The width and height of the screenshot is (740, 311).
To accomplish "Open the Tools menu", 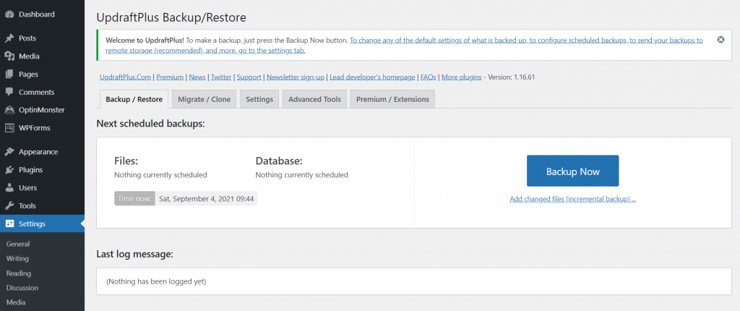I will click(x=42, y=205).
